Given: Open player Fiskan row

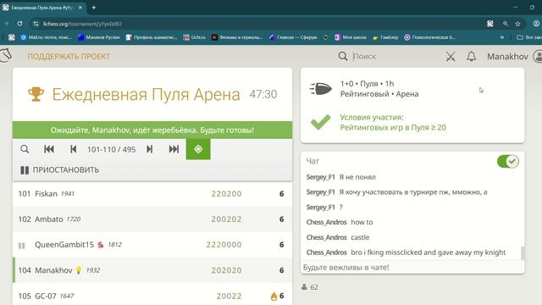Looking at the screenshot, I should pos(152,194).
